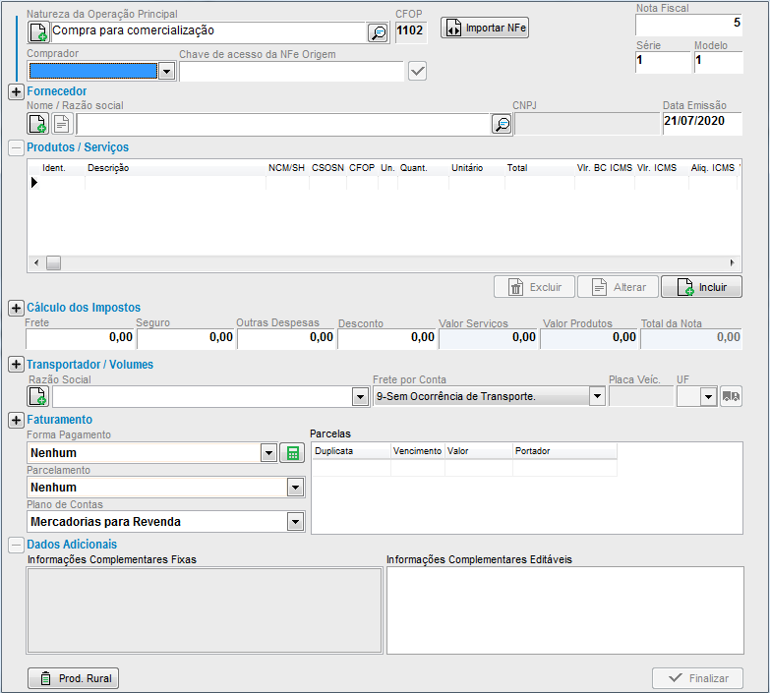Click the search magnifier for Natureza da Operação
770x693 pixels.
(x=378, y=32)
